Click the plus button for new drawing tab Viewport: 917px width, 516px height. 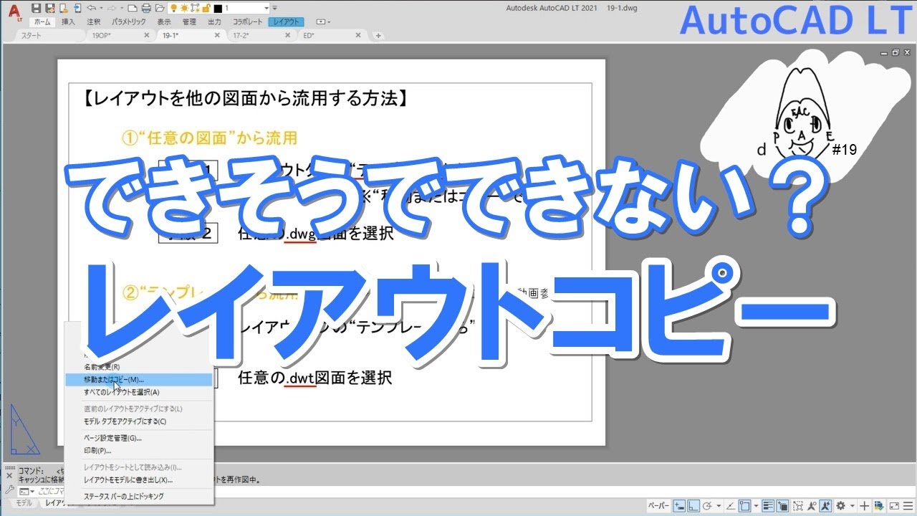pyautogui.click(x=378, y=36)
